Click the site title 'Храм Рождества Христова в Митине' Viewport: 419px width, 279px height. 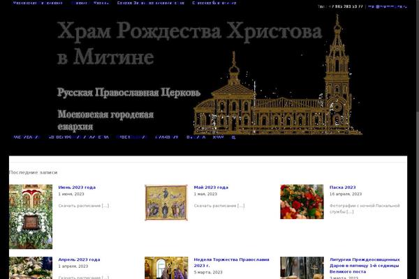coord(189,43)
